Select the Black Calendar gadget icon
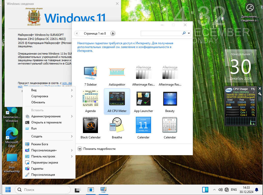 click(x=90, y=125)
